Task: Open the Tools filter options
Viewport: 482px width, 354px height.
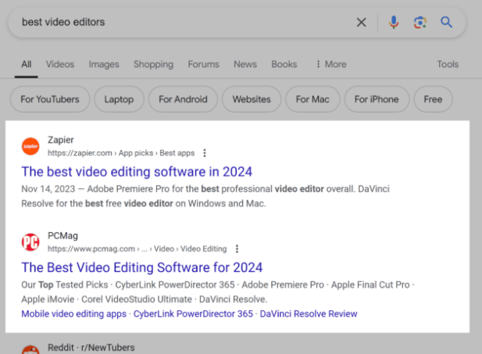Action: click(x=448, y=64)
